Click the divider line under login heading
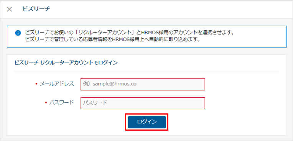This screenshot has width=293, height=141. click(x=147, y=71)
